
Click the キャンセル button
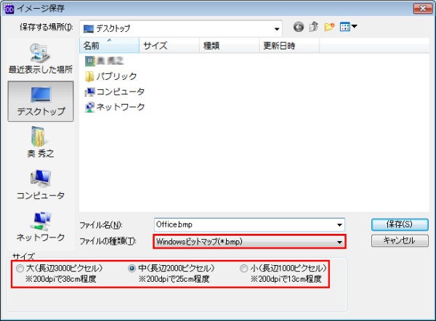(399, 240)
